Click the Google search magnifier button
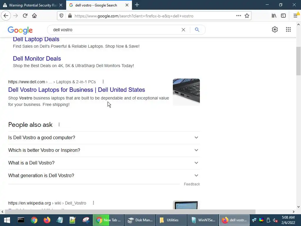 (197, 30)
